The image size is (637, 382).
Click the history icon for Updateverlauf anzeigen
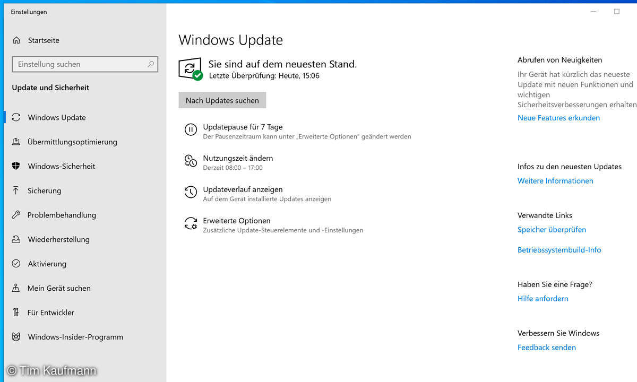pyautogui.click(x=191, y=192)
